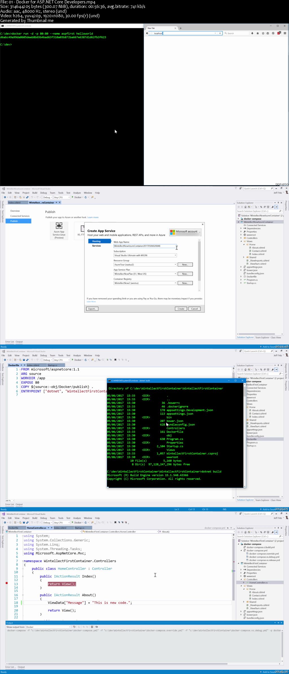Open the Resource Group dropdown showing AzureTour
Viewport: 289px width, 674px height.
tap(145, 265)
